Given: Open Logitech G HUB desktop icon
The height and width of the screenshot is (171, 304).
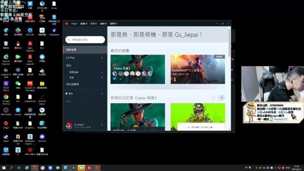Looking at the screenshot, I should (6, 73).
